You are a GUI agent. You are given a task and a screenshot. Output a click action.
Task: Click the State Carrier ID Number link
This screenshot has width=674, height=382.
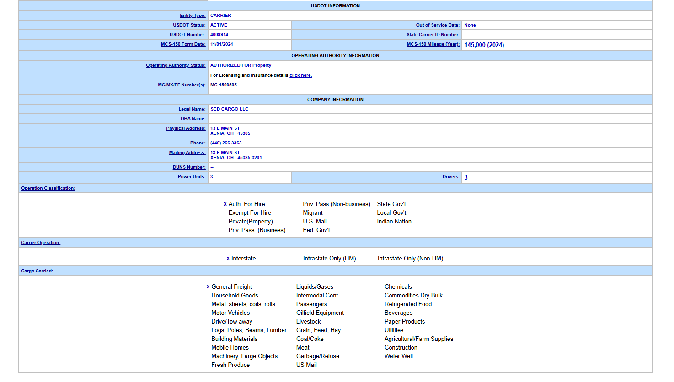[x=433, y=35]
